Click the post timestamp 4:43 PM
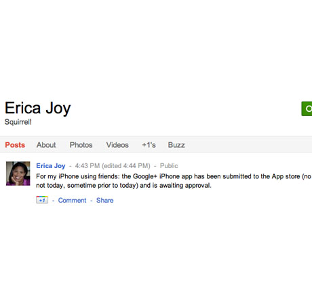Screen dimensions: 312x303 coord(87,166)
